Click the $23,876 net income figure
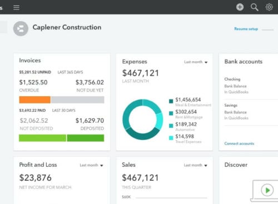This screenshot has width=278, height=204. tap(36, 178)
